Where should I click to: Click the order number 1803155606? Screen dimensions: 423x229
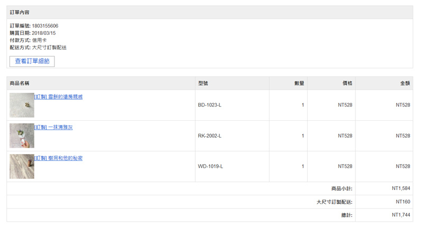point(45,26)
